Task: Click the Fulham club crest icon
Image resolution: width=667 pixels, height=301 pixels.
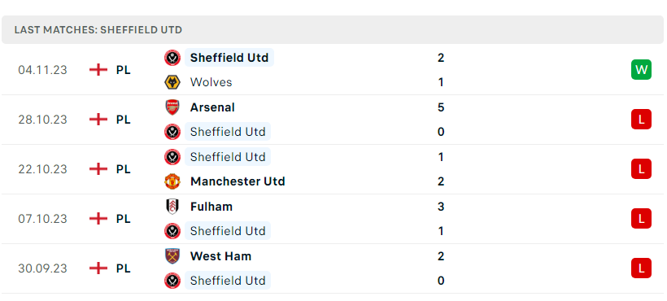Action: tap(172, 207)
